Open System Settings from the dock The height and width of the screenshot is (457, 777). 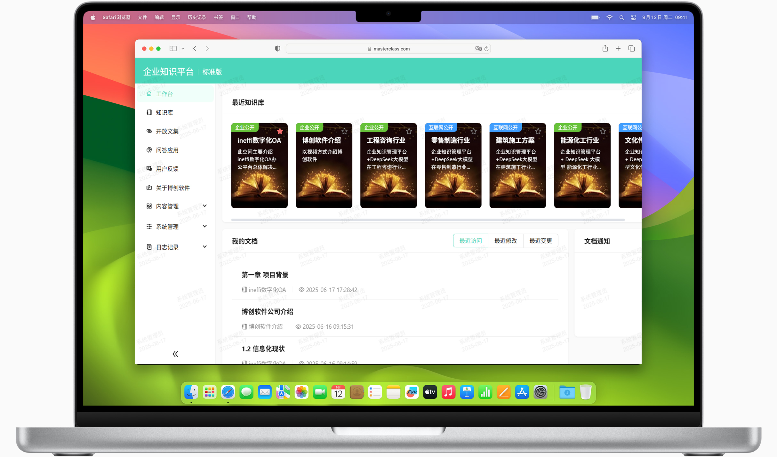click(x=541, y=392)
